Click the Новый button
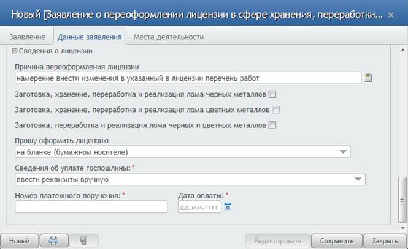408x249 pixels. click(20, 241)
